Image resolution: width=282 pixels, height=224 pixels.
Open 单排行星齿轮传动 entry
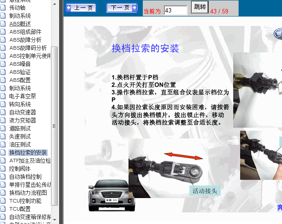(x=30, y=185)
